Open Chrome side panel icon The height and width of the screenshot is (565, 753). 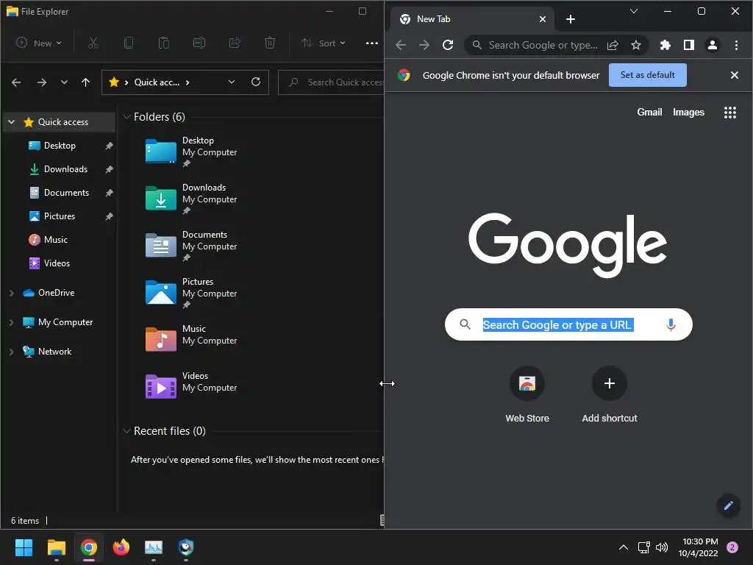click(x=688, y=45)
